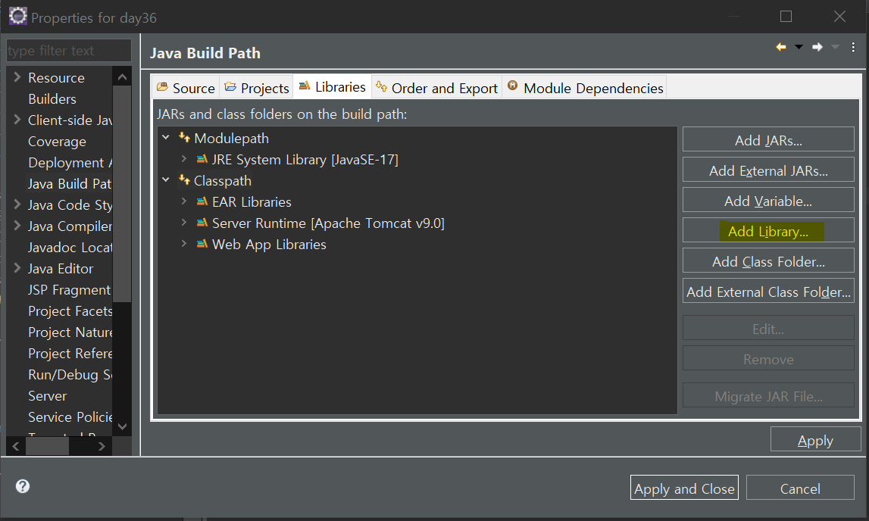Select Server in the sidebar

pyautogui.click(x=47, y=396)
